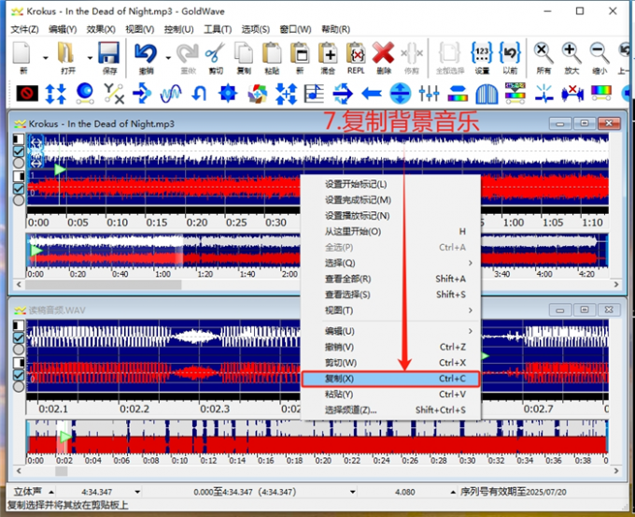Choose 从这里开始(O) in context menu
Viewport: 635px width, 517px height.
point(390,232)
